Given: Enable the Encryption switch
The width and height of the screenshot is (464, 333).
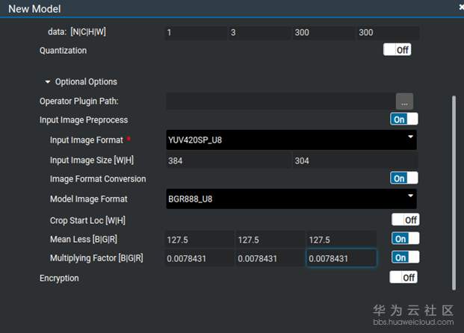Looking at the screenshot, I should [403, 278].
